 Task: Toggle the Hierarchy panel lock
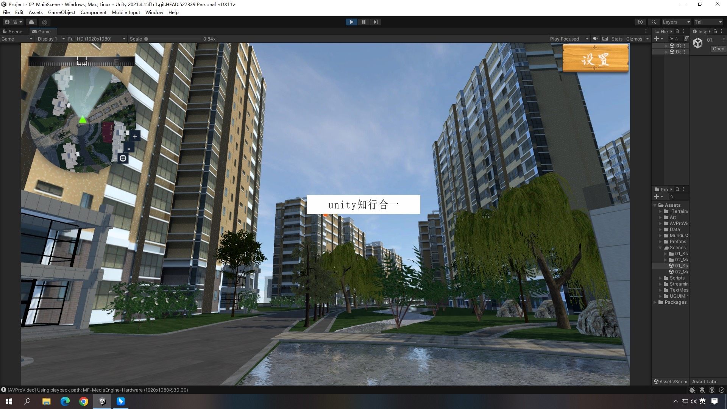coord(677,31)
